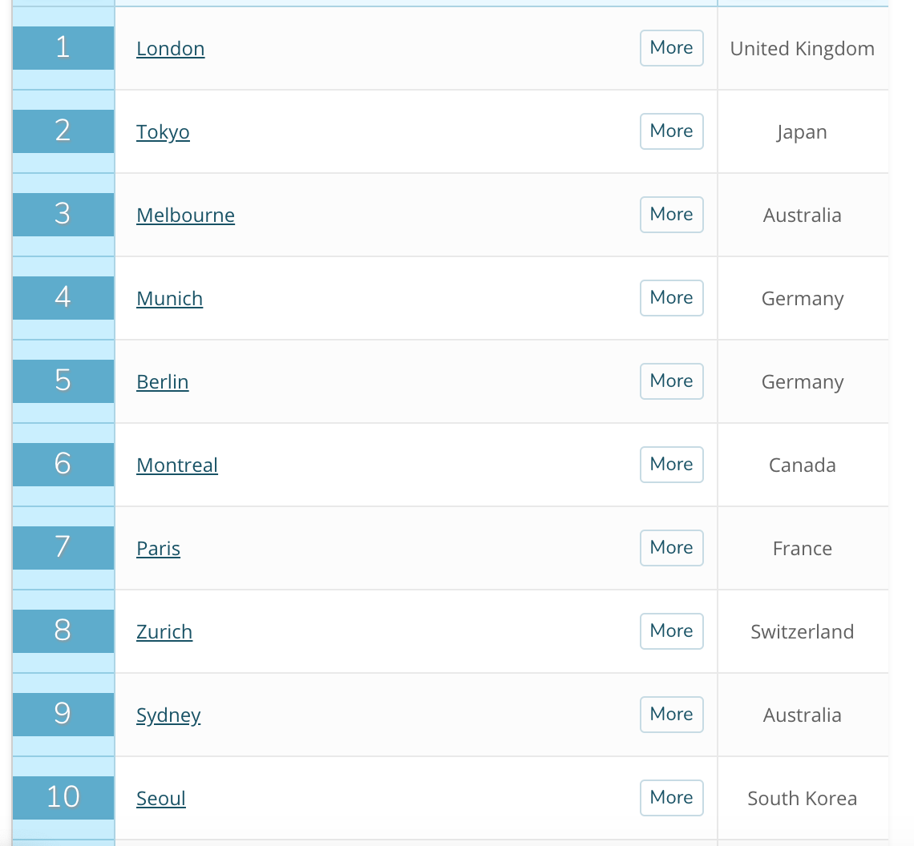Expand More details for Melbourne
Screen dimensions: 914x846
[x=671, y=215]
